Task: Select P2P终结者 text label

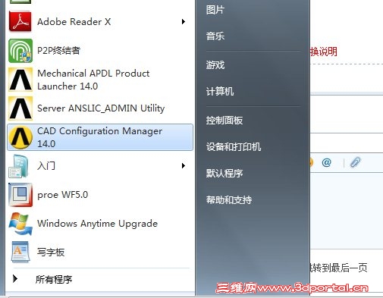Action: coord(58,51)
